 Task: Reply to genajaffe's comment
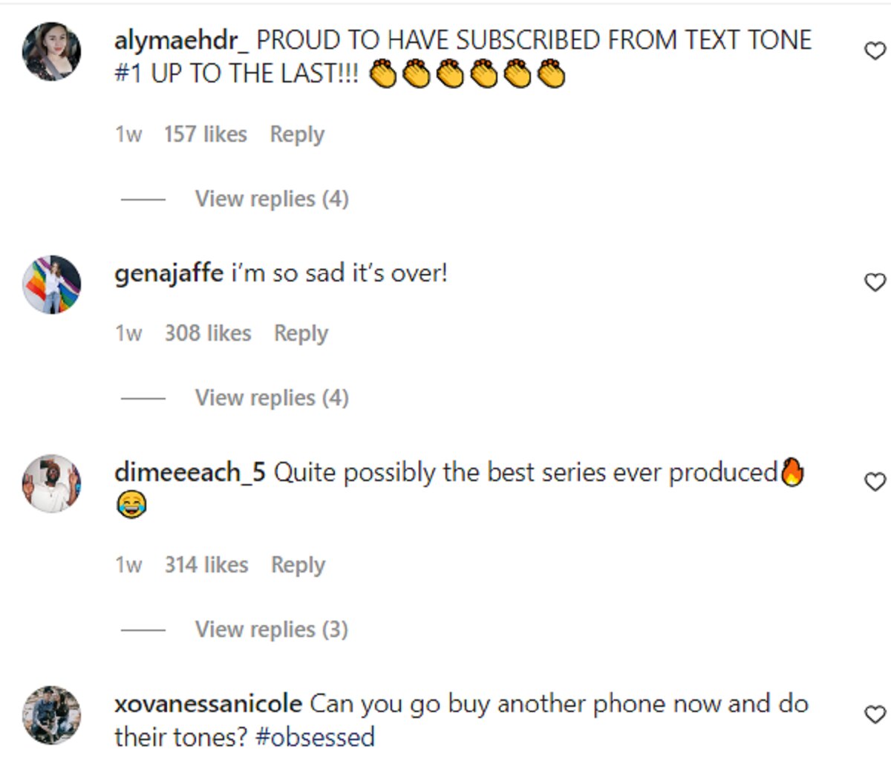click(301, 333)
